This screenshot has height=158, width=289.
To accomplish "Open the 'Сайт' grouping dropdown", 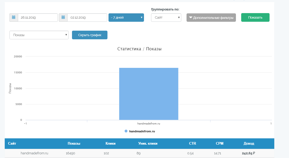I will [x=166, y=18].
